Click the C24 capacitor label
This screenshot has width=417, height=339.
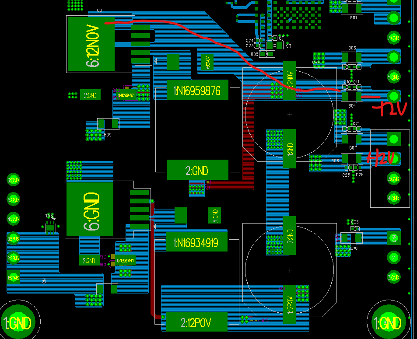(x=249, y=41)
